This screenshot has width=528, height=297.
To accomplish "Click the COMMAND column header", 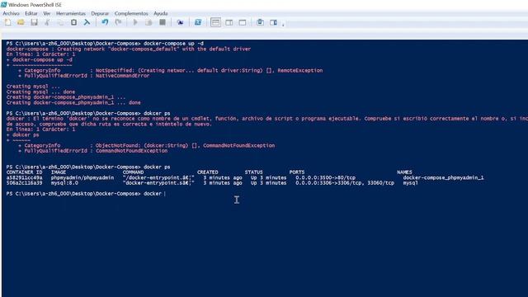I will pyautogui.click(x=134, y=172).
